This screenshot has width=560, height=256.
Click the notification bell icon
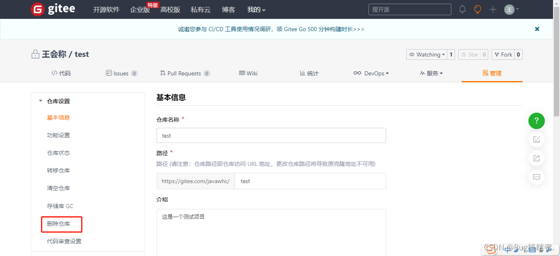pos(462,9)
